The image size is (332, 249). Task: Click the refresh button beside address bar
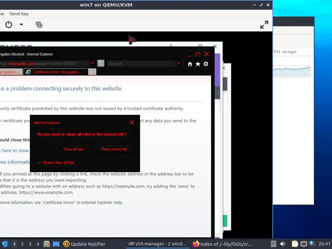101,63
